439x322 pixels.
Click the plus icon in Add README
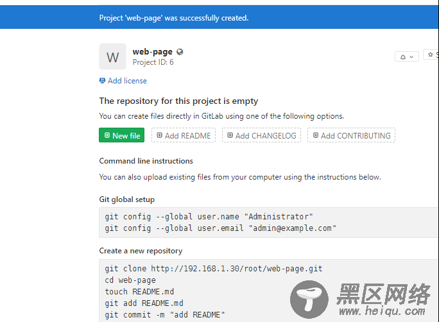tap(159, 135)
